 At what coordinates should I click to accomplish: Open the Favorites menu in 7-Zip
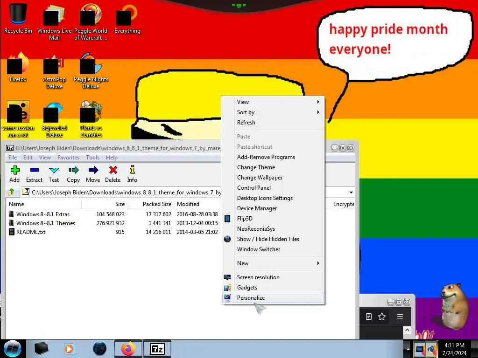68,158
